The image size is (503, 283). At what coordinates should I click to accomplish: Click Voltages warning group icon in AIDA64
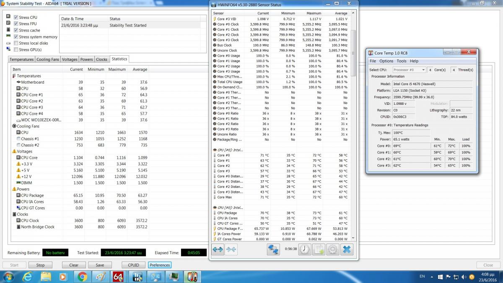point(14,151)
